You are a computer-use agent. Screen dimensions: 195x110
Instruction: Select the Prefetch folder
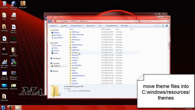(73, 47)
